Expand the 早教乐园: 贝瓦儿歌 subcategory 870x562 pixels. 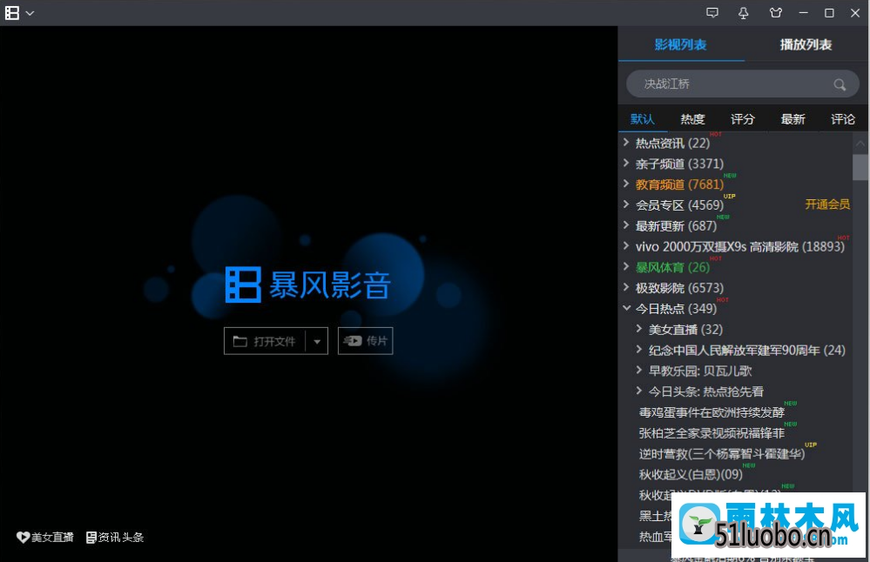point(639,370)
